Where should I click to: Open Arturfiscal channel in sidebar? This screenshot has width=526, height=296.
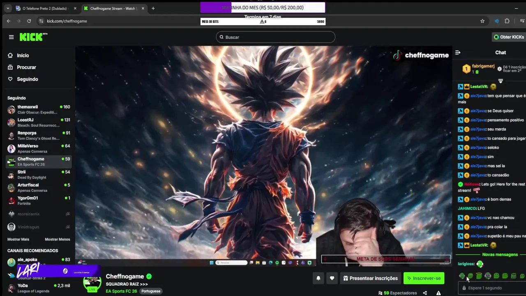pos(39,187)
